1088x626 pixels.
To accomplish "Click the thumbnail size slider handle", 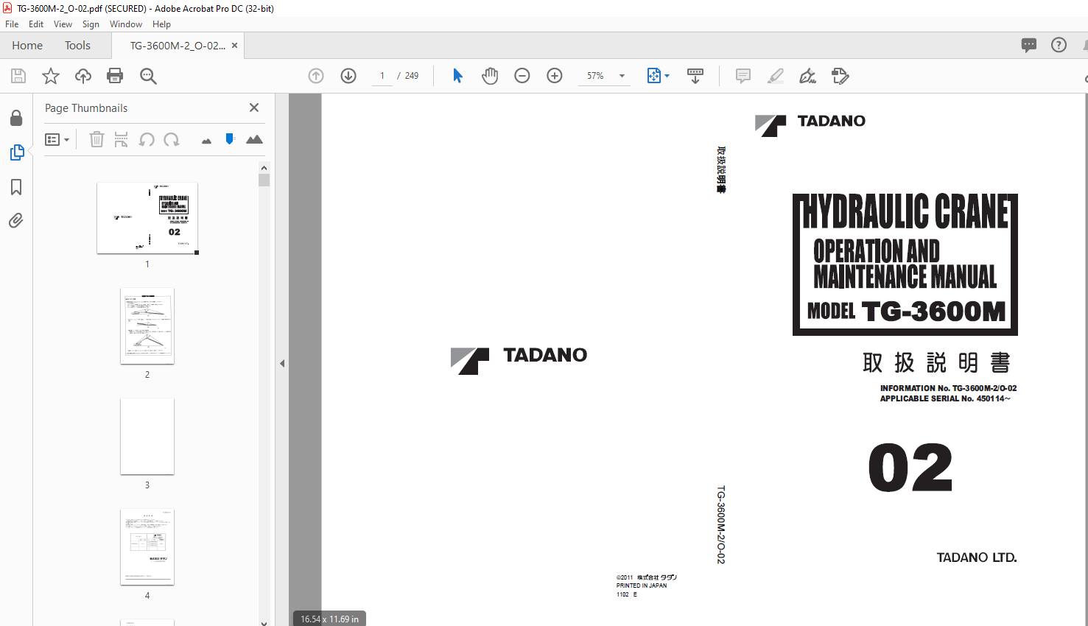I will 230,138.
